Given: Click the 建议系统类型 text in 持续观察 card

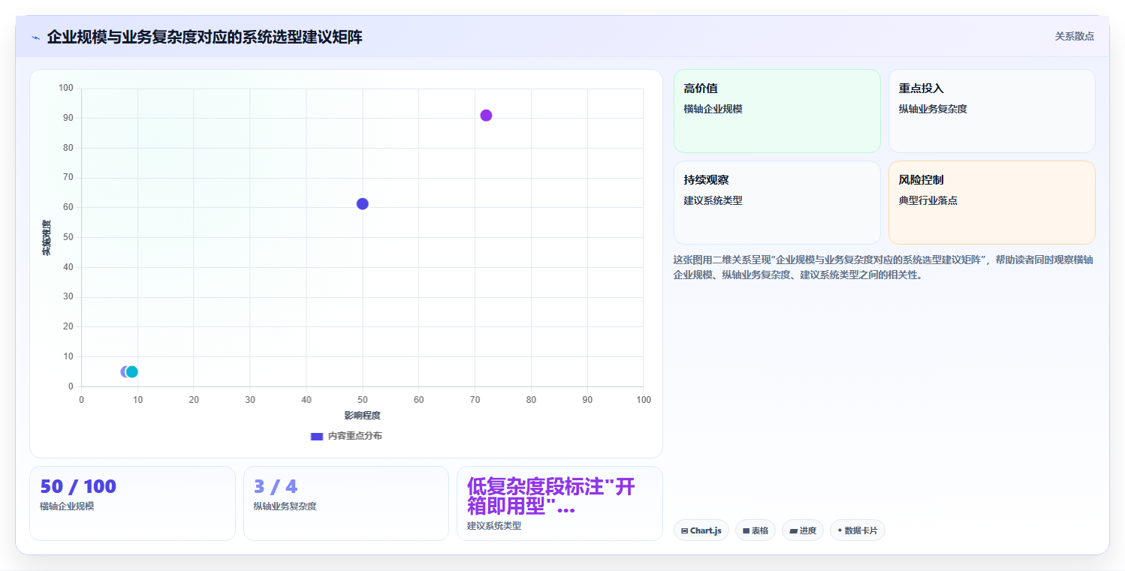Looking at the screenshot, I should 713,200.
